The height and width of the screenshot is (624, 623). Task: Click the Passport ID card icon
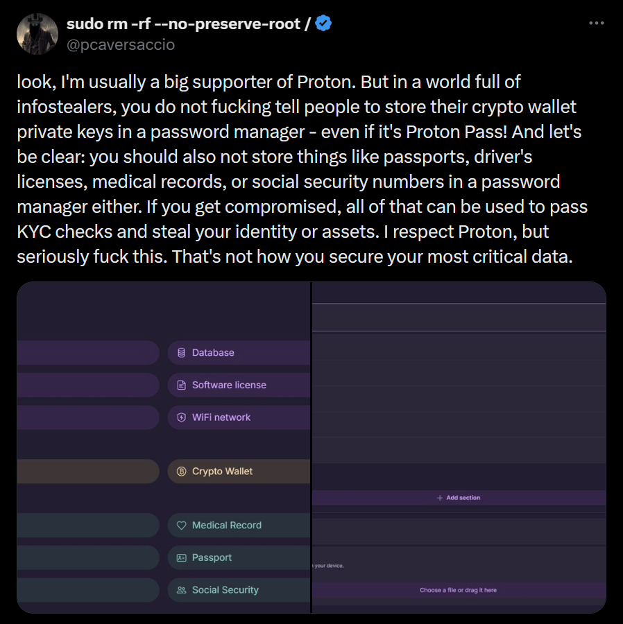pyautogui.click(x=182, y=557)
